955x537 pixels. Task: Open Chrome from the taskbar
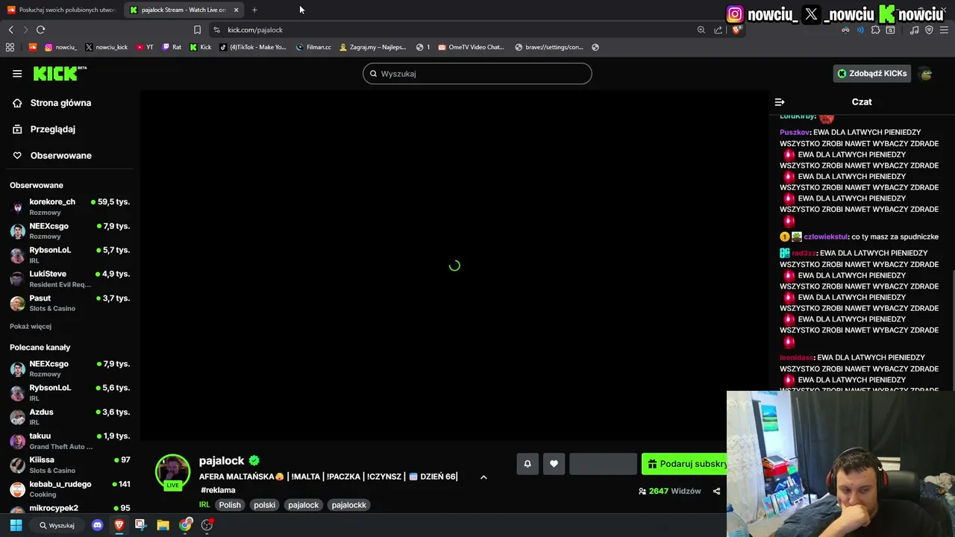185,525
